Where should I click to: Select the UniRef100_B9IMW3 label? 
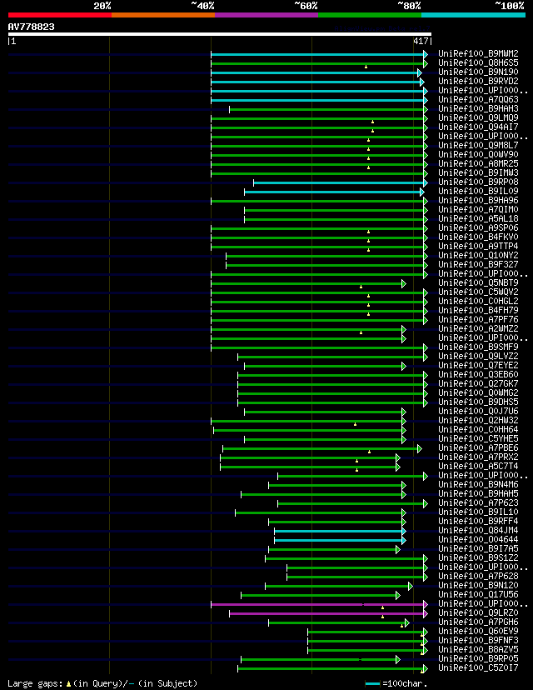point(479,173)
